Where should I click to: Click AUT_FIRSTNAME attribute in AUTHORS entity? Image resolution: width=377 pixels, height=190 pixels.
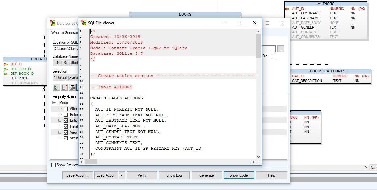pos(306,13)
